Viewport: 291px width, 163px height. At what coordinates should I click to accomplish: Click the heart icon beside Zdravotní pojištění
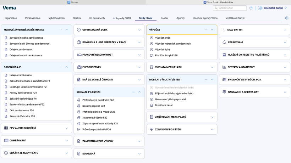[x=152, y=129]
